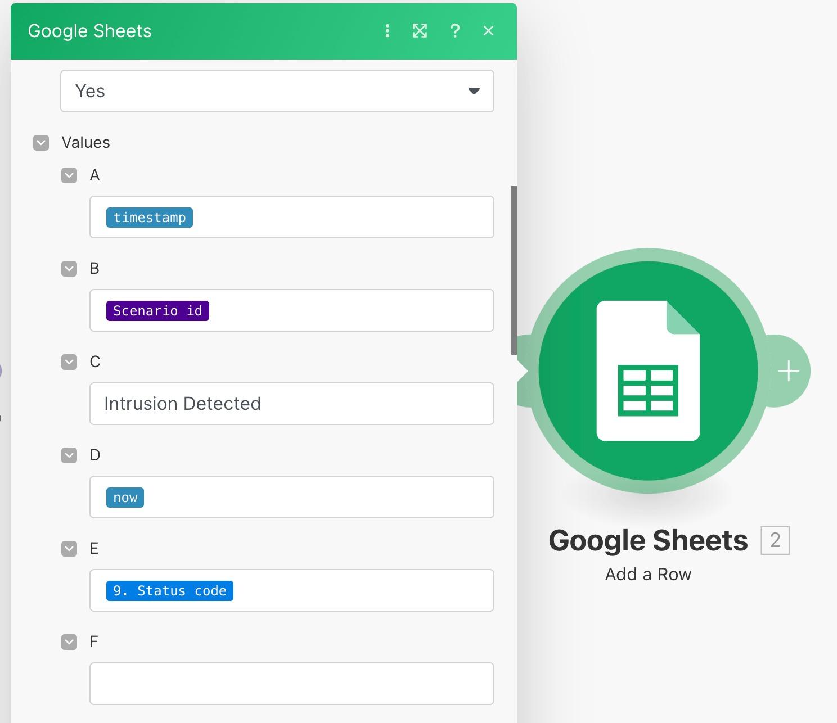Toggle the map switch for column F

69,642
